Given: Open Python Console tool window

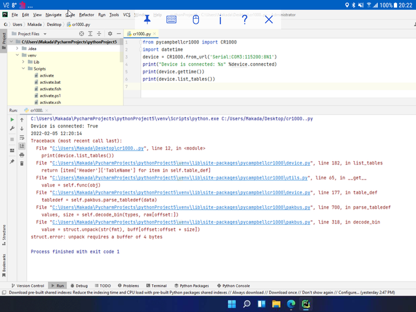Looking at the screenshot, I should point(233,286).
